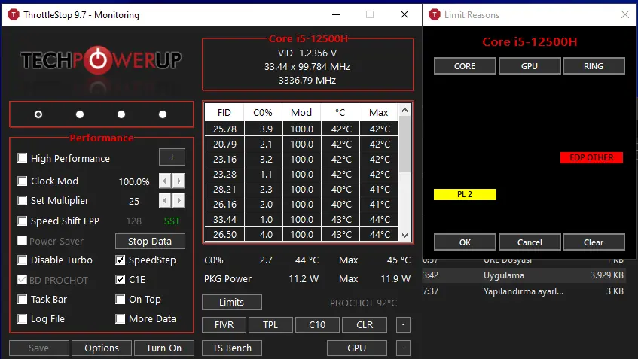Open the C10 states window
The width and height of the screenshot is (638, 359).
[317, 325]
